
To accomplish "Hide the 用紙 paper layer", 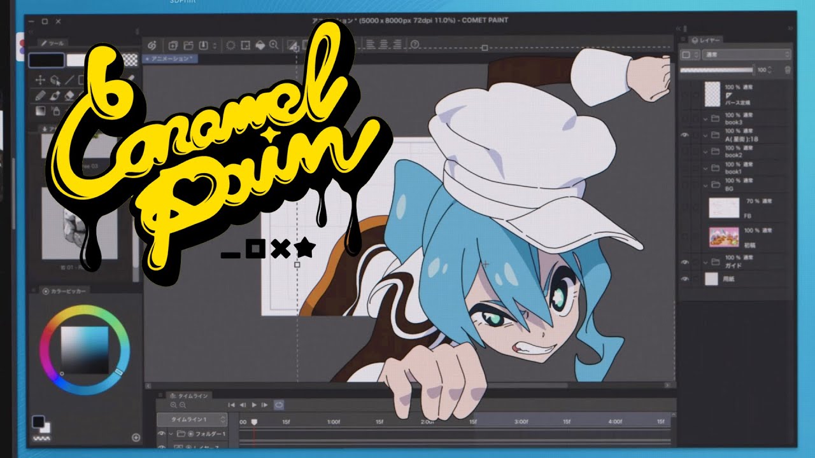I will click(685, 279).
